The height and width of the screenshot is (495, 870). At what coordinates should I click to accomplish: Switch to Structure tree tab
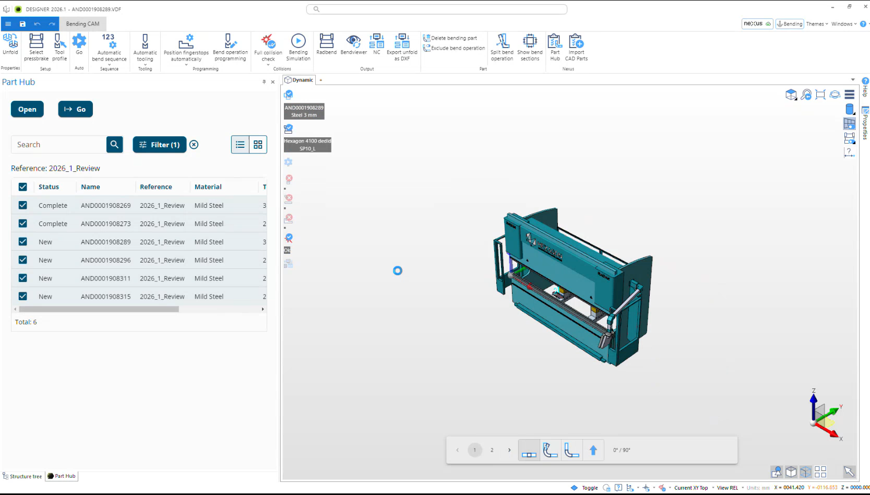22,476
